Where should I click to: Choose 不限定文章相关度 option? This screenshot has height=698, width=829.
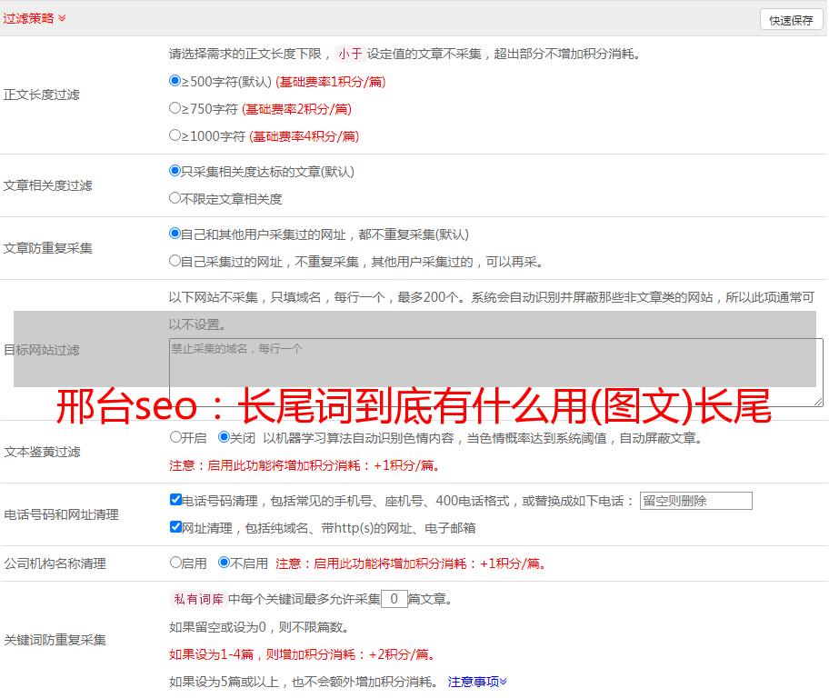[175, 198]
